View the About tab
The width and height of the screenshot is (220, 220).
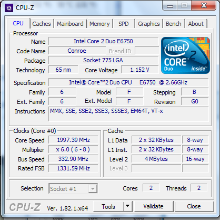(196, 24)
